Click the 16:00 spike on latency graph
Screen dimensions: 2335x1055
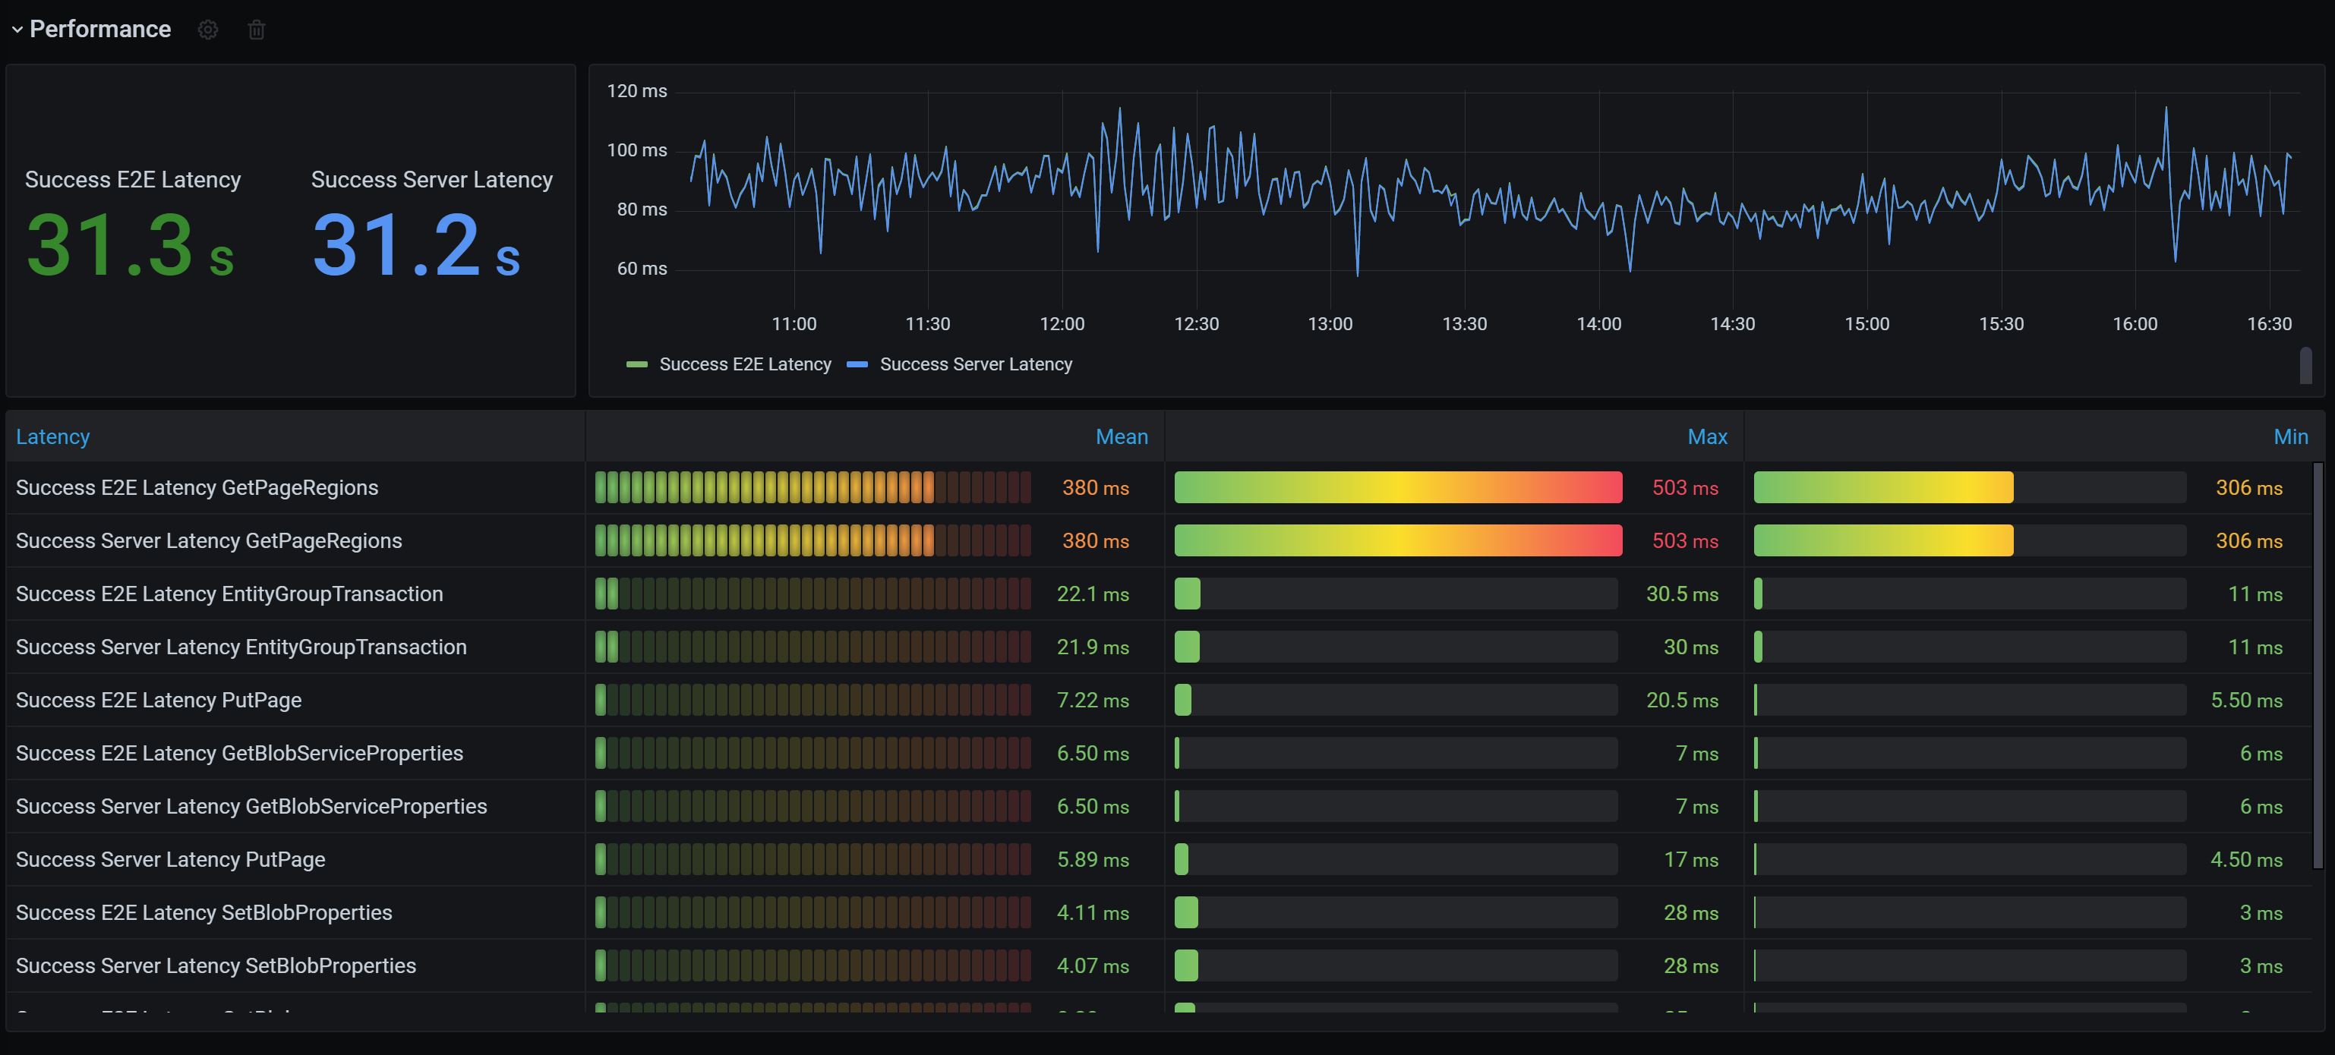2166,111
